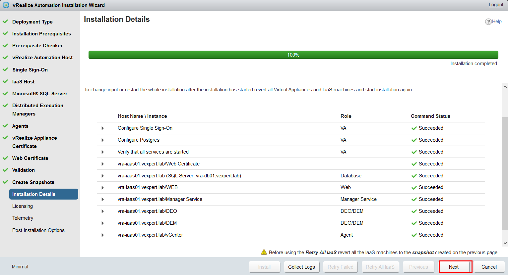Open the Help link
Screen dimensions: 508x275
pos(497,22)
